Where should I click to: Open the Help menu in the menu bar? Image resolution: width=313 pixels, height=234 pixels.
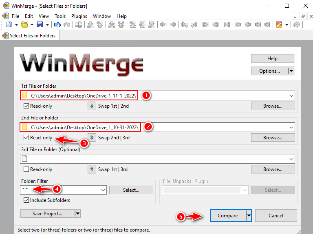tap(121, 16)
